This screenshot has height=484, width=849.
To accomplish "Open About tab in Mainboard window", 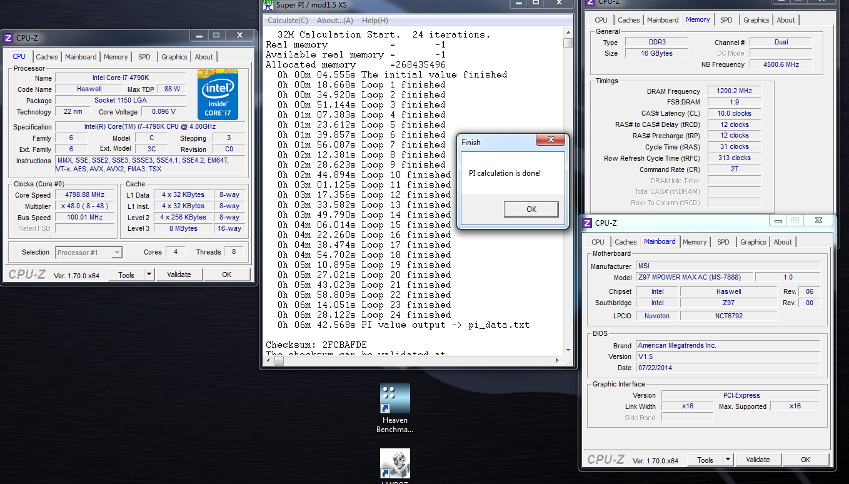I will point(783,242).
